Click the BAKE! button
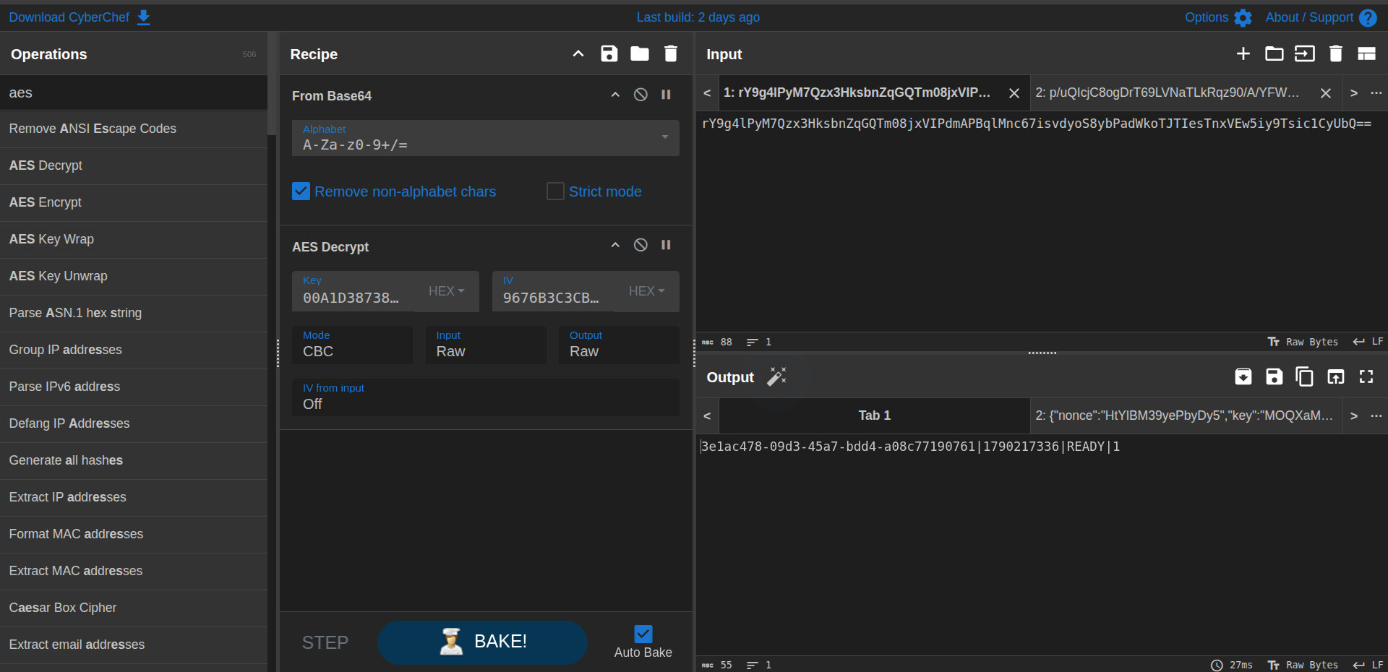Viewport: 1388px width, 672px height. [x=482, y=642]
